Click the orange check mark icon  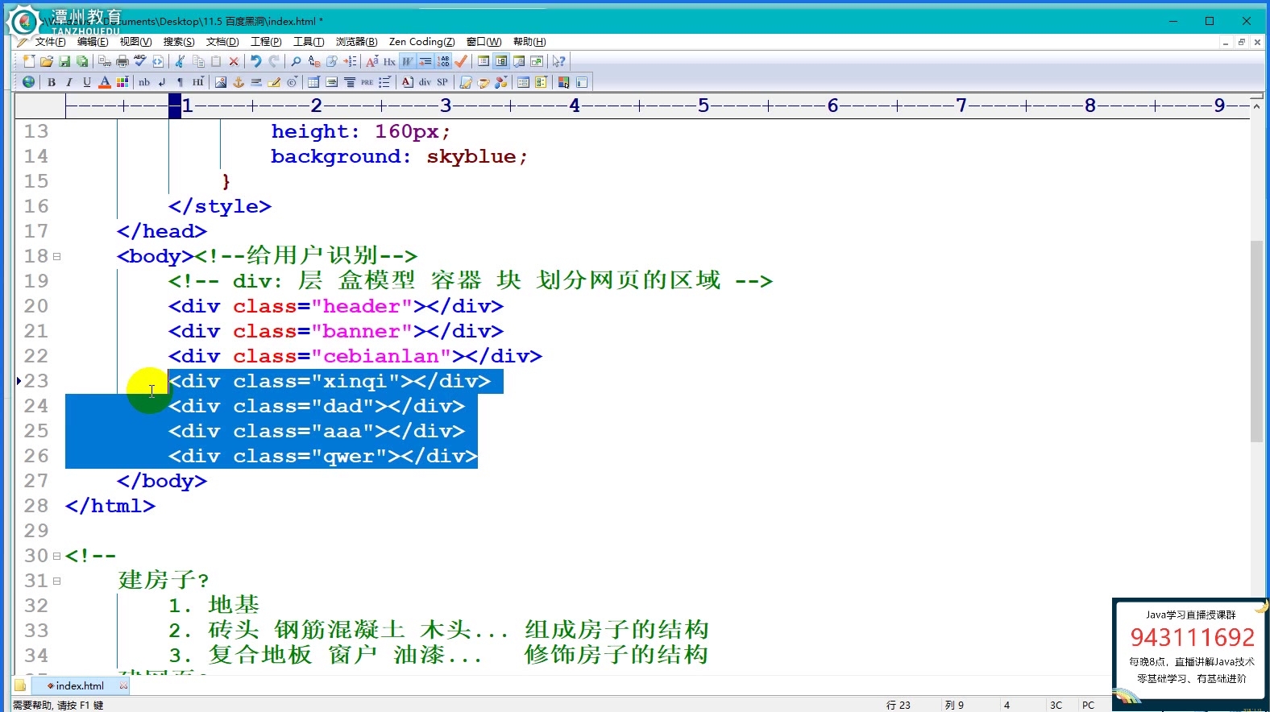coord(461,61)
